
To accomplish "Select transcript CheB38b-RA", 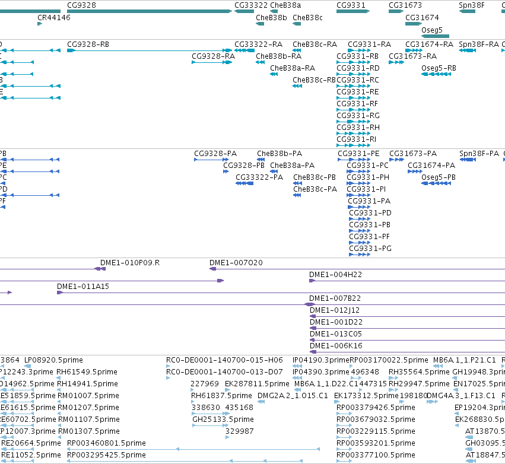I will pyautogui.click(x=261, y=62).
